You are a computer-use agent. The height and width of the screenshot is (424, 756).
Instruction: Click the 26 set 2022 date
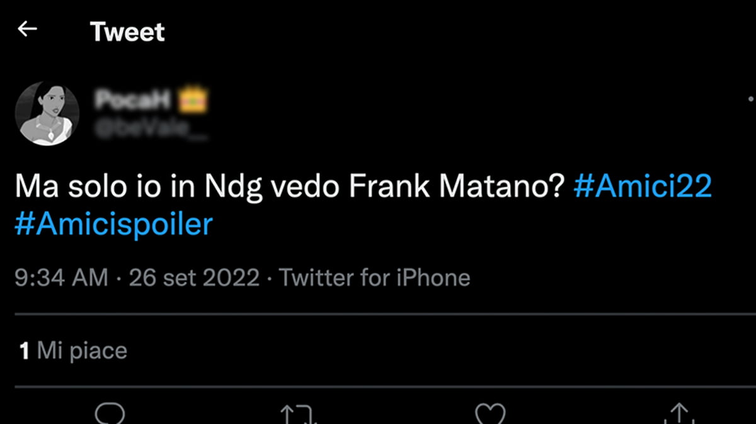(x=194, y=277)
